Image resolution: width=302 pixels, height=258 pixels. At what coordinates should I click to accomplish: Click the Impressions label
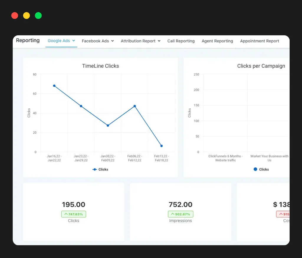[x=180, y=221]
